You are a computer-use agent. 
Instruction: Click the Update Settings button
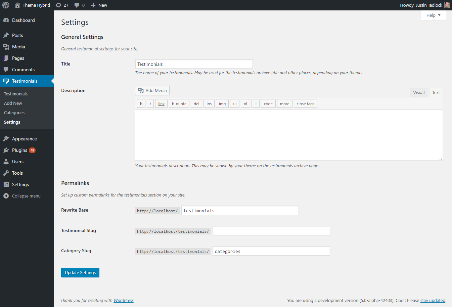(80, 272)
